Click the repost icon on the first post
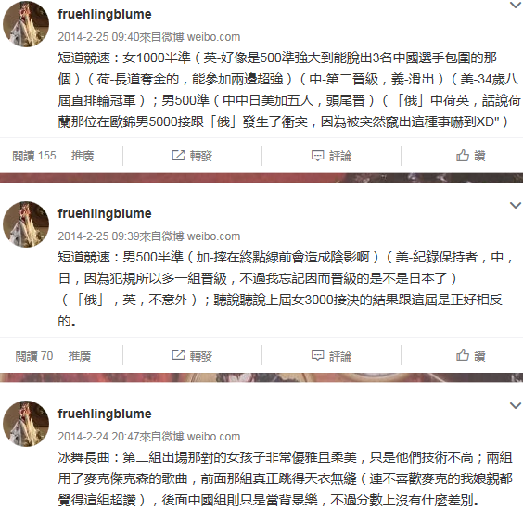The image size is (523, 510). point(178,155)
